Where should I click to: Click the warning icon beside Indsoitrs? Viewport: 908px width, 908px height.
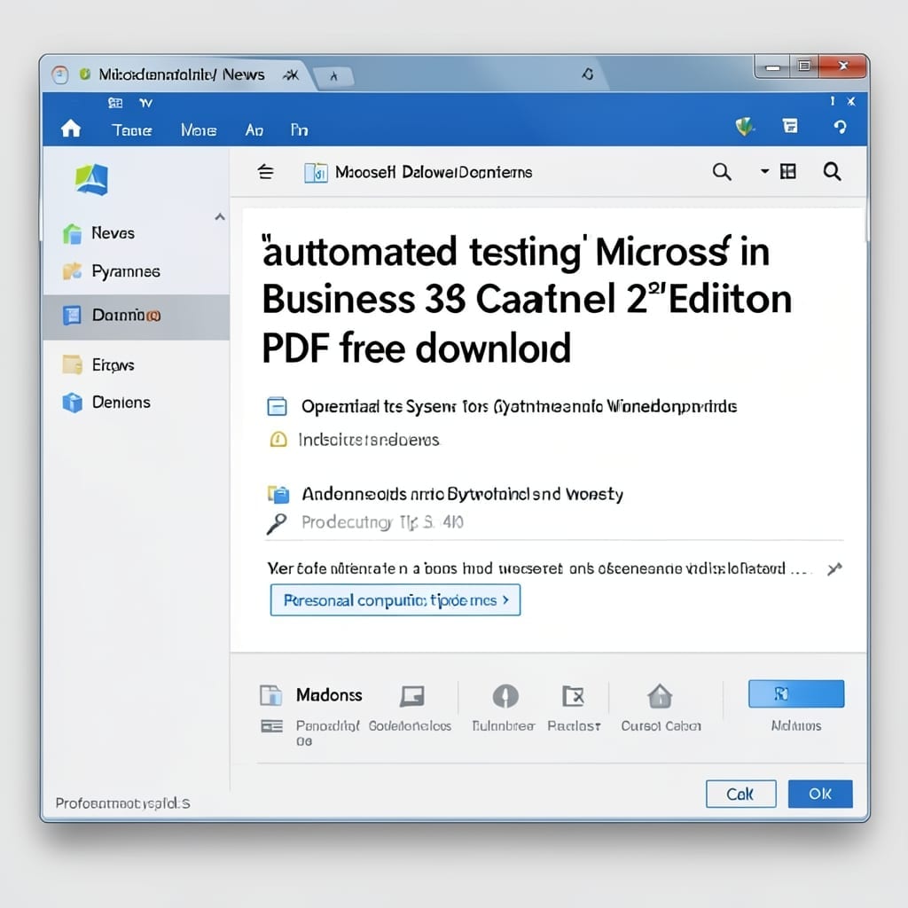(x=278, y=440)
